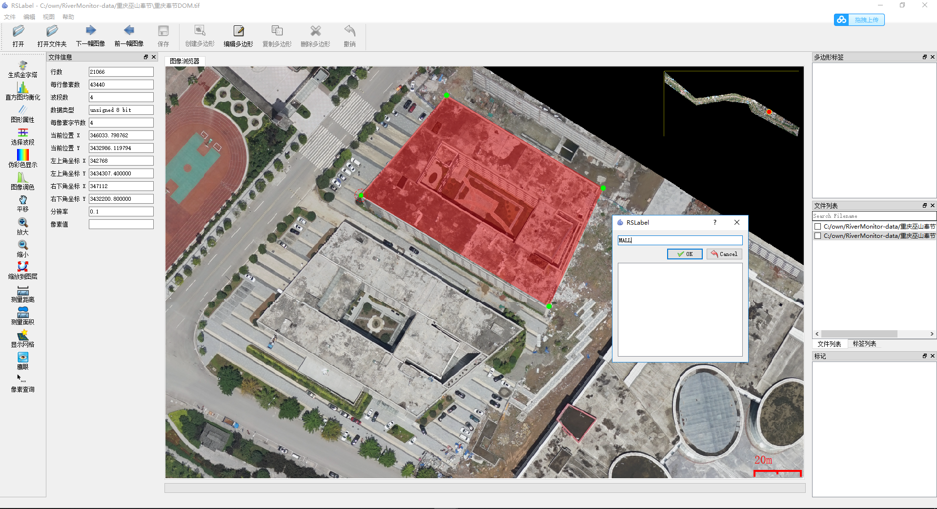Viewport: 937px width, 509px height.
Task: Confirm label with OK button
Action: click(x=685, y=254)
